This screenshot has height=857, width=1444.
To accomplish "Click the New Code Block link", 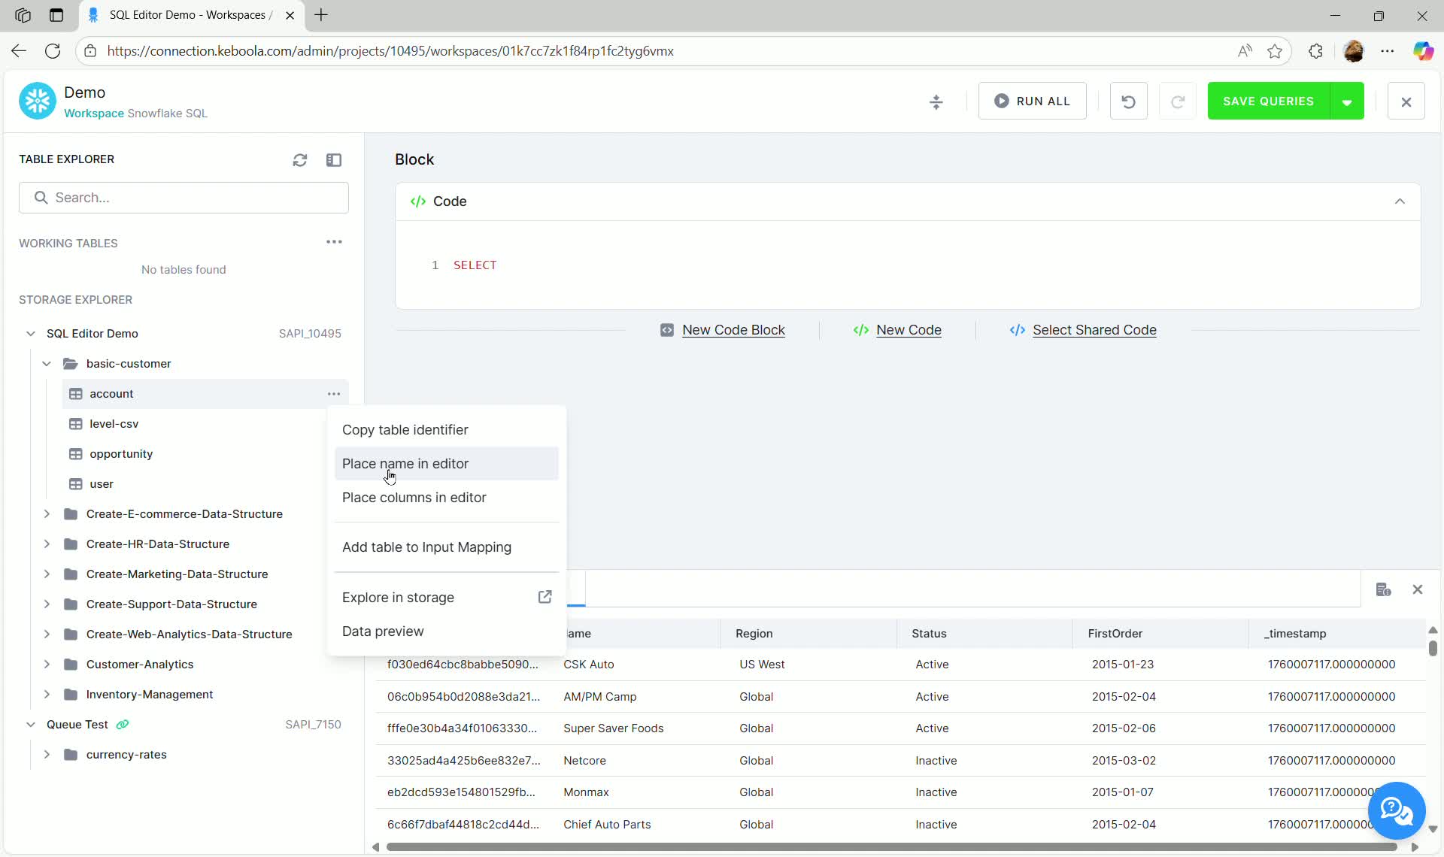I will pyautogui.click(x=733, y=330).
